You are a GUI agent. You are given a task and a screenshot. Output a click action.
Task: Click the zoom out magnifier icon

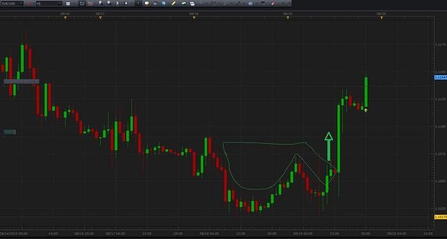pos(109,3)
